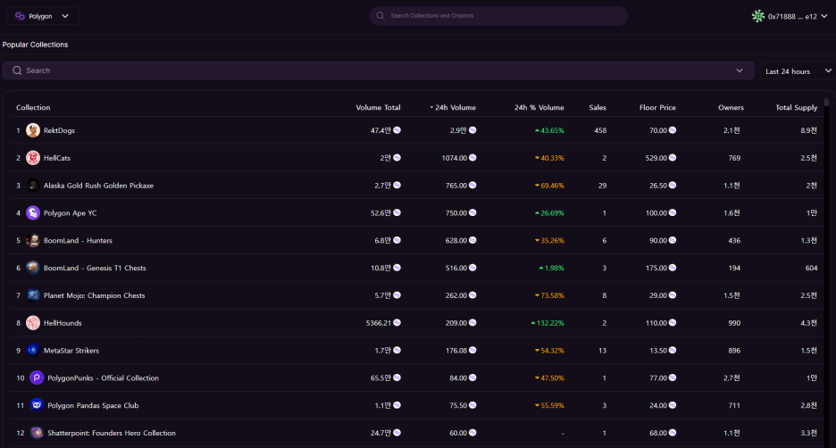This screenshot has width=836, height=448.
Task: Open the MetaStar Strikers collection
Action: pyautogui.click(x=71, y=351)
